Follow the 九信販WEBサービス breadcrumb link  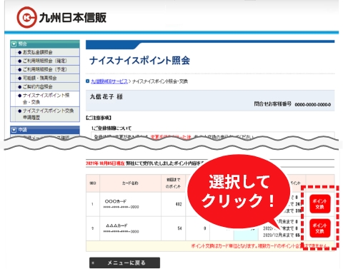point(109,81)
